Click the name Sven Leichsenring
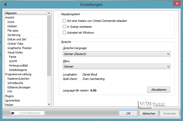 [93, 79]
